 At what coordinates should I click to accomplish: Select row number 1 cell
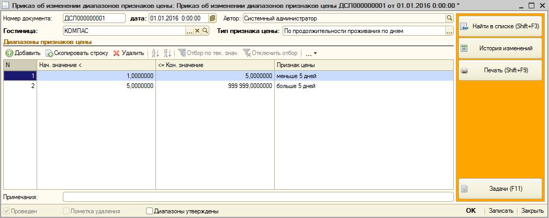[20, 75]
